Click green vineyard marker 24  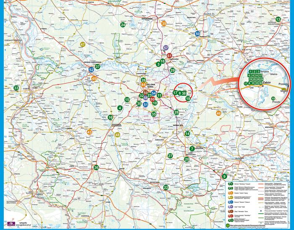[123, 25]
